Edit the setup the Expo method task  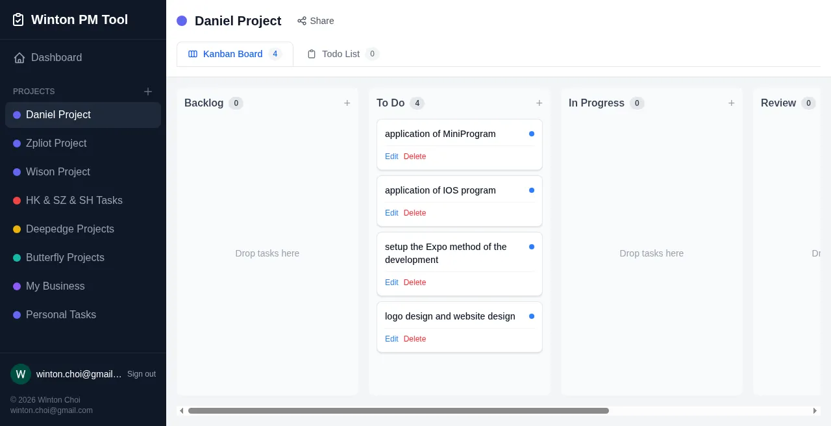(391, 282)
